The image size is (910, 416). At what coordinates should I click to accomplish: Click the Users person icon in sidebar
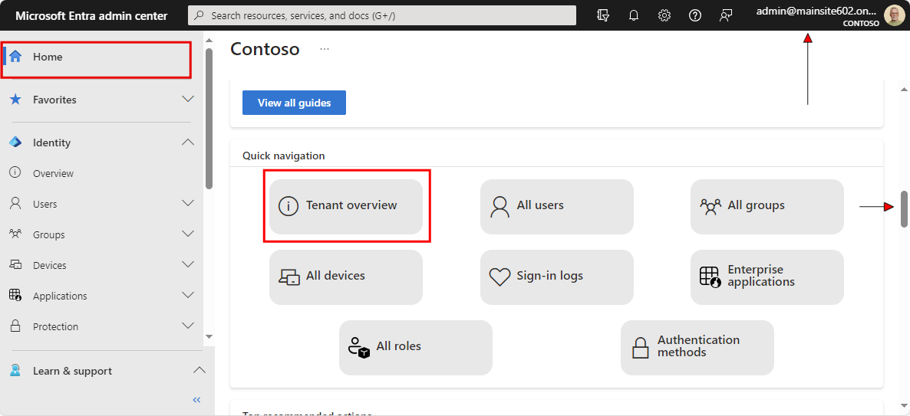[15, 203]
